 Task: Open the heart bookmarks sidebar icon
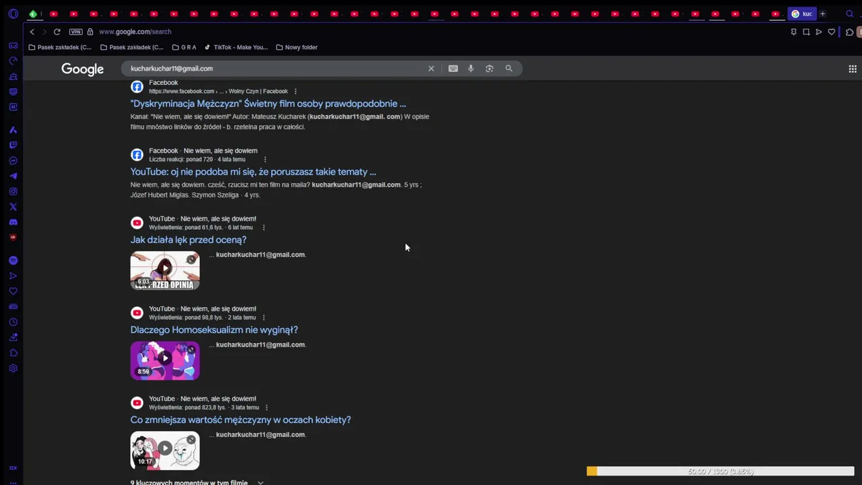point(13,291)
